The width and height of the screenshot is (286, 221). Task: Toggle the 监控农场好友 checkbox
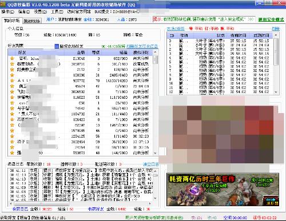pos(57,46)
